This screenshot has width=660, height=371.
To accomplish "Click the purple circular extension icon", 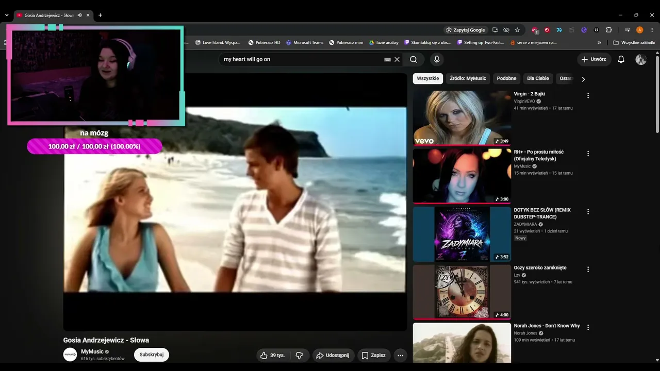I will point(584,30).
